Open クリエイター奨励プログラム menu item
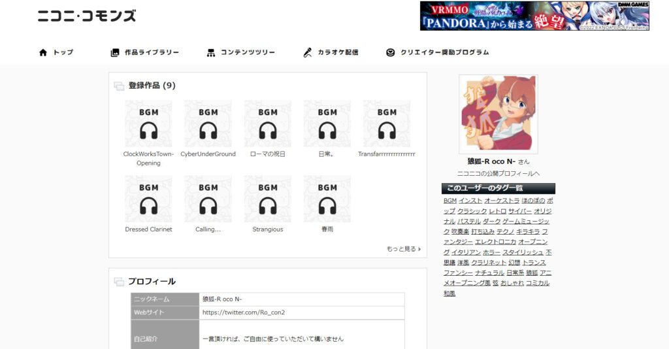Viewport: 669px width, 349px height. click(437, 52)
